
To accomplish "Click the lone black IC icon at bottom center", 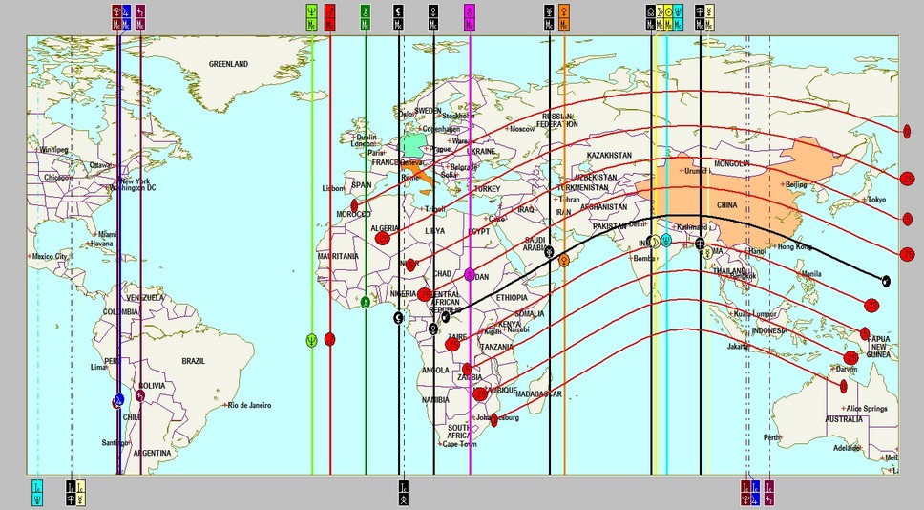I will [x=403, y=491].
